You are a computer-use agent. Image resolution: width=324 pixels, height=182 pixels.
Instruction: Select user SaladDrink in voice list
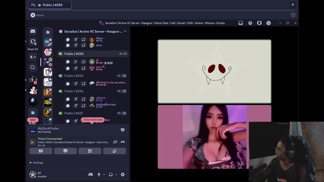click(106, 104)
